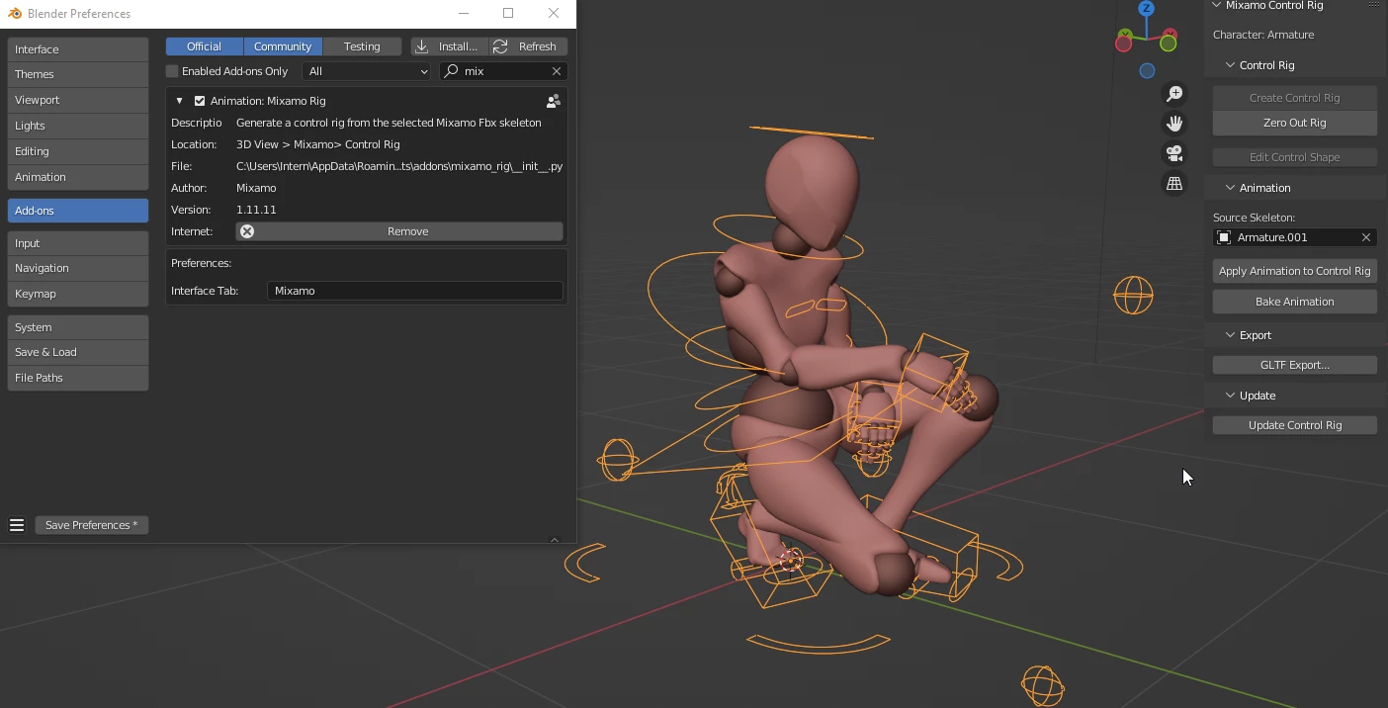Collapse the Export subpanel
This screenshot has width=1388, height=708.
click(1231, 335)
